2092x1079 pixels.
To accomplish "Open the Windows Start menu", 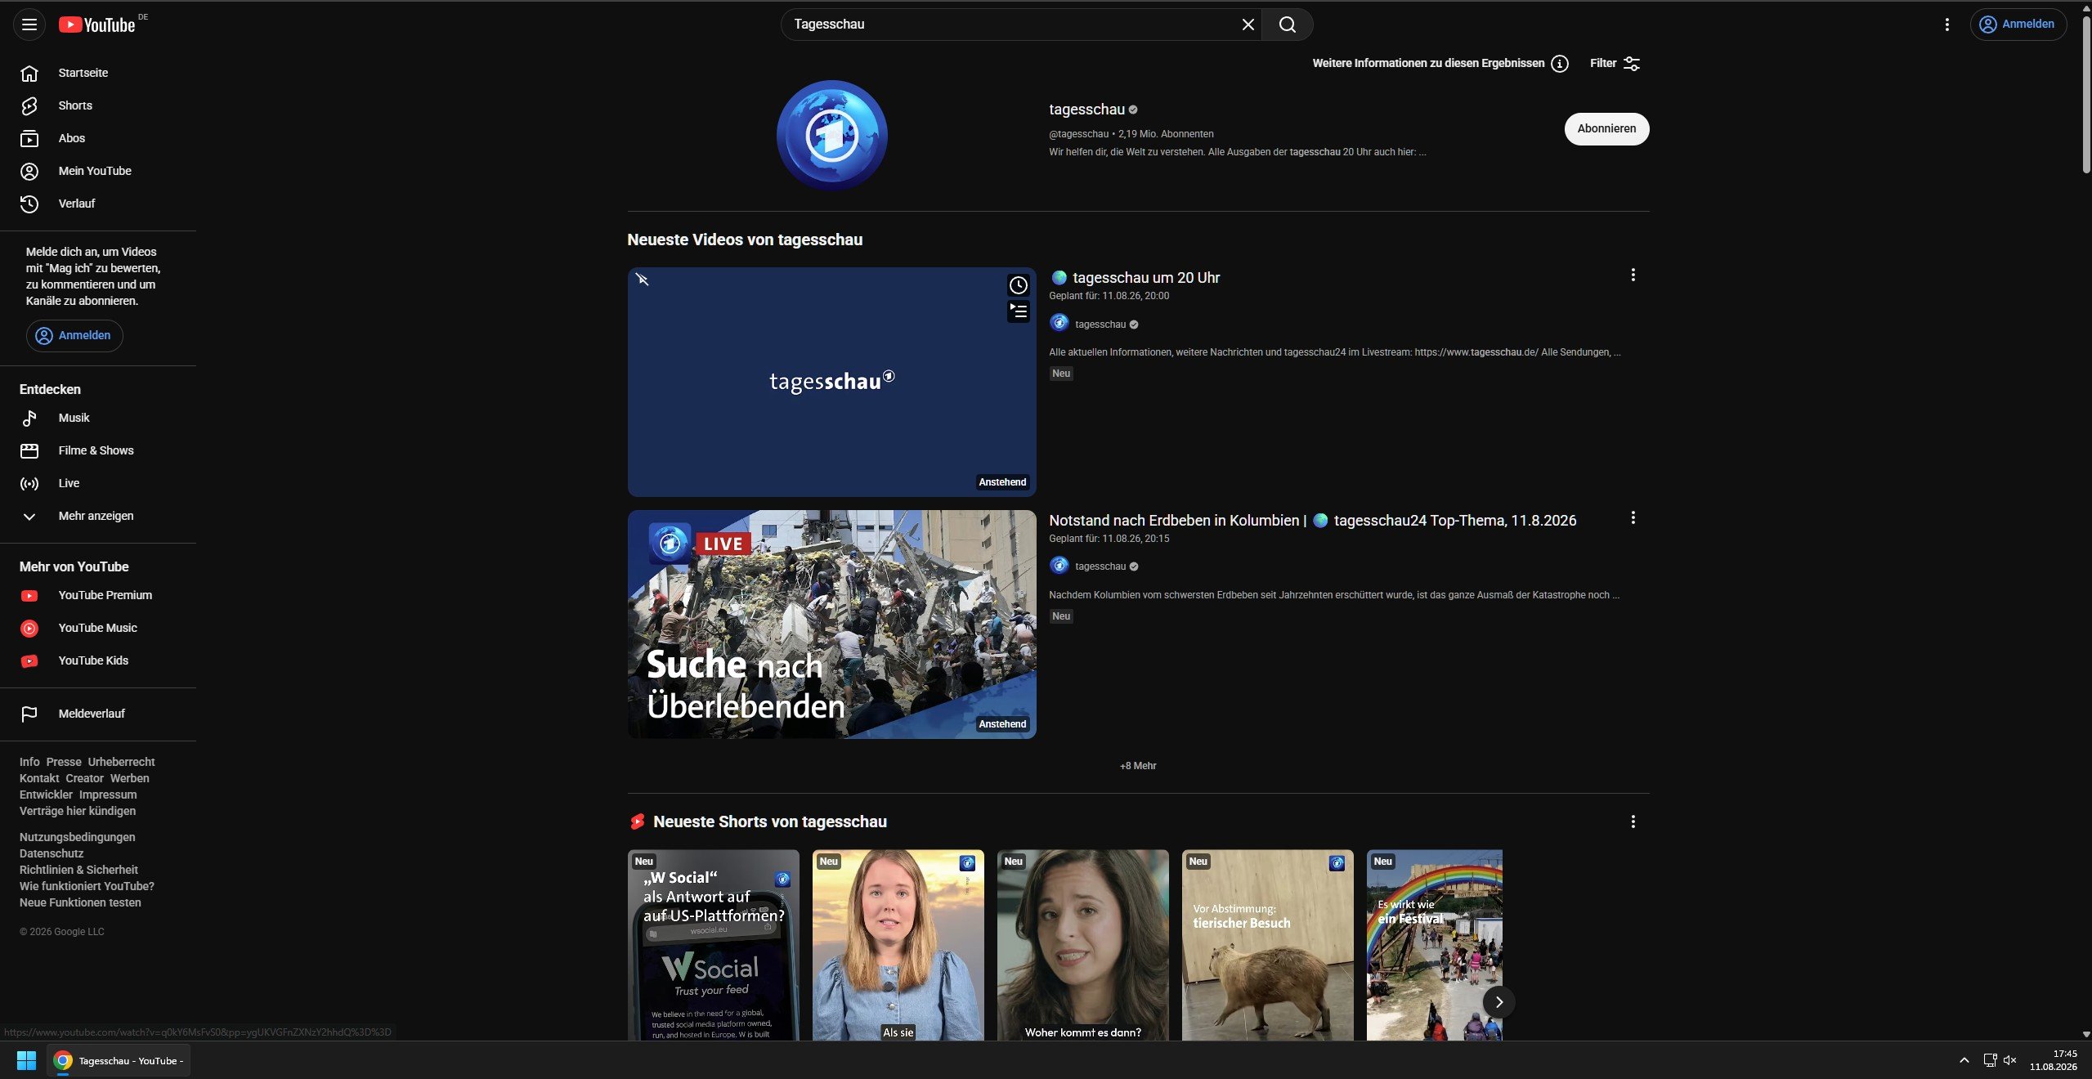I will (26, 1060).
